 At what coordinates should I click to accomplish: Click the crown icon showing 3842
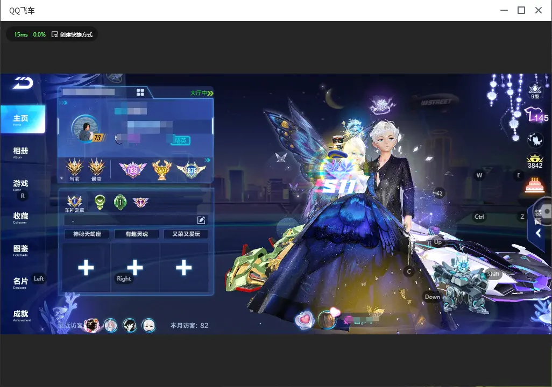click(x=535, y=161)
